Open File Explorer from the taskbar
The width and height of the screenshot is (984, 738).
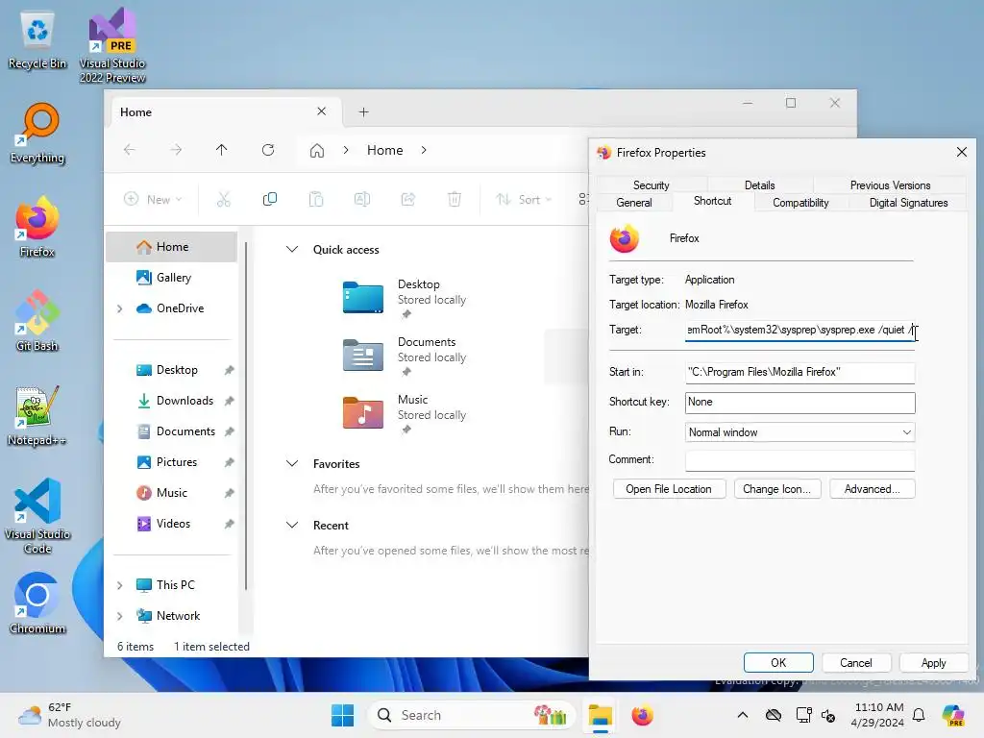pyautogui.click(x=600, y=715)
